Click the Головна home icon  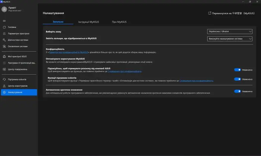click(4, 27)
